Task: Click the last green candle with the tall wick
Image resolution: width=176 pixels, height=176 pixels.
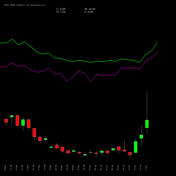Action: tap(147, 124)
